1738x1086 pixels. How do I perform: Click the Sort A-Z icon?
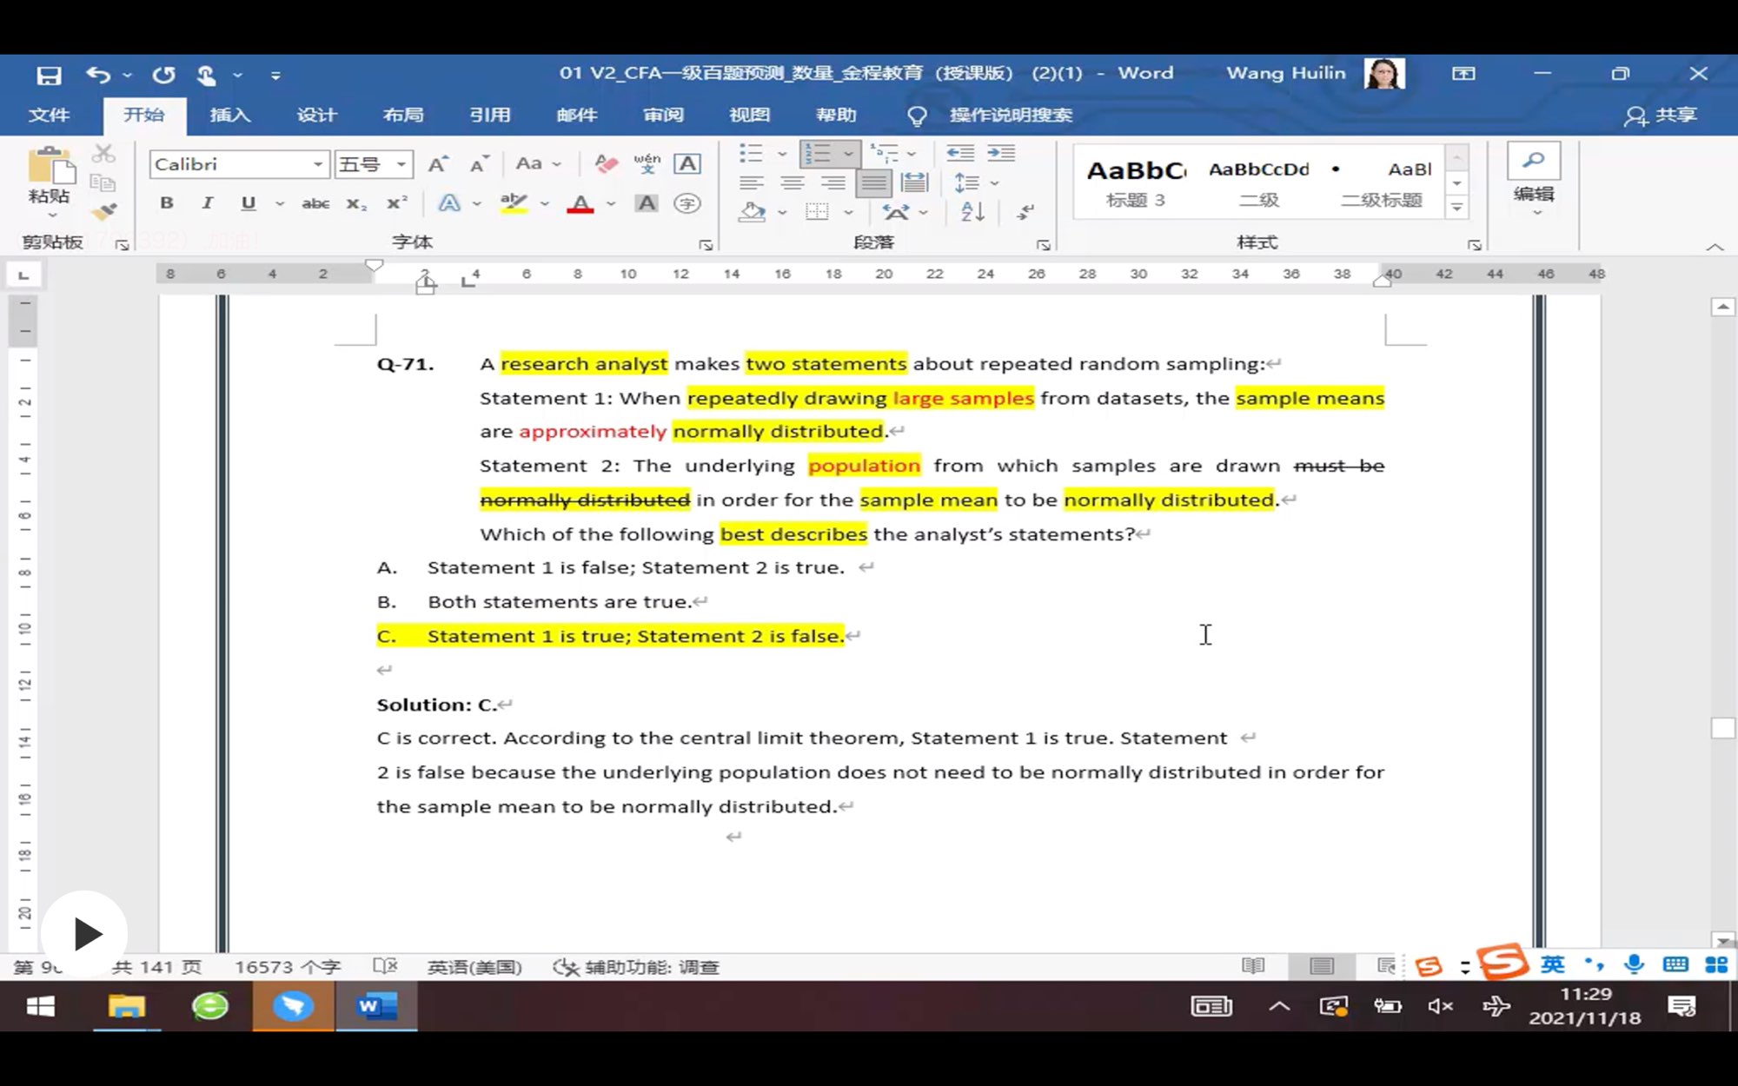click(x=972, y=211)
